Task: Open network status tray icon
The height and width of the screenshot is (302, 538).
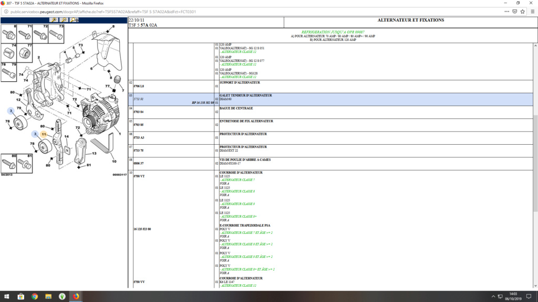Action: [500, 297]
